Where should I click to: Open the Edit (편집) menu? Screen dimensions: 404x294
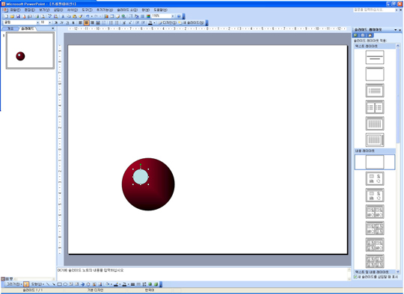[29, 10]
